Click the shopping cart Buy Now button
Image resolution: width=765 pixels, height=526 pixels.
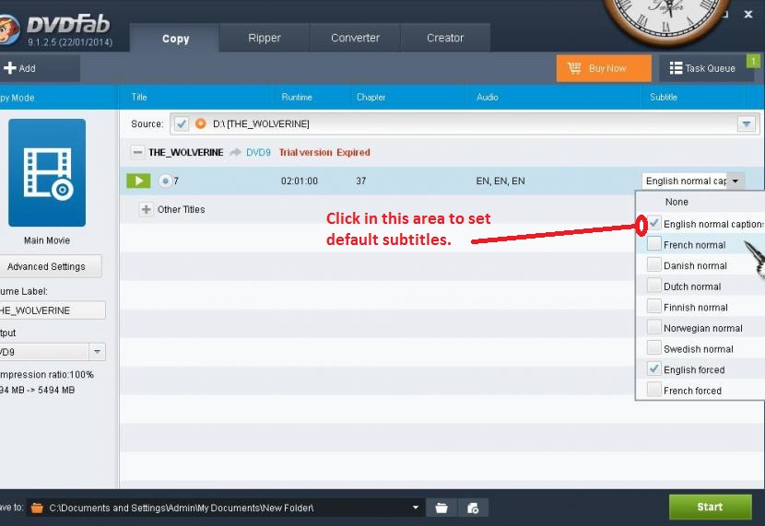tap(604, 68)
